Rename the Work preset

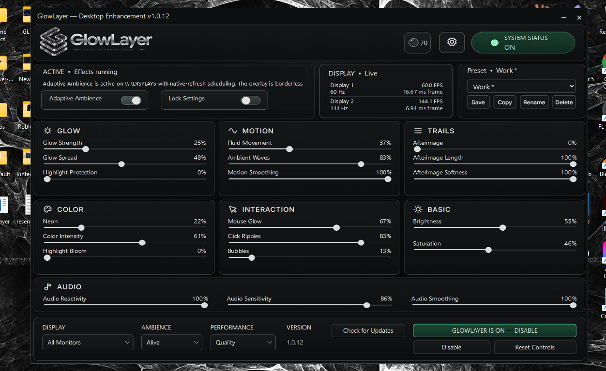point(534,102)
